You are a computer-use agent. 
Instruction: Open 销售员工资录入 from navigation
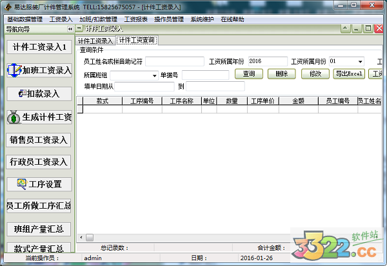[x=39, y=140]
